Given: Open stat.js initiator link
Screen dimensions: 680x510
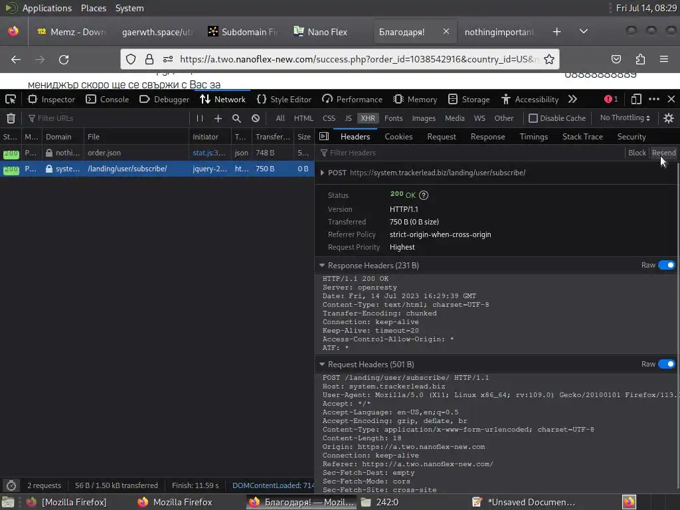Looking at the screenshot, I should pyautogui.click(x=209, y=153).
